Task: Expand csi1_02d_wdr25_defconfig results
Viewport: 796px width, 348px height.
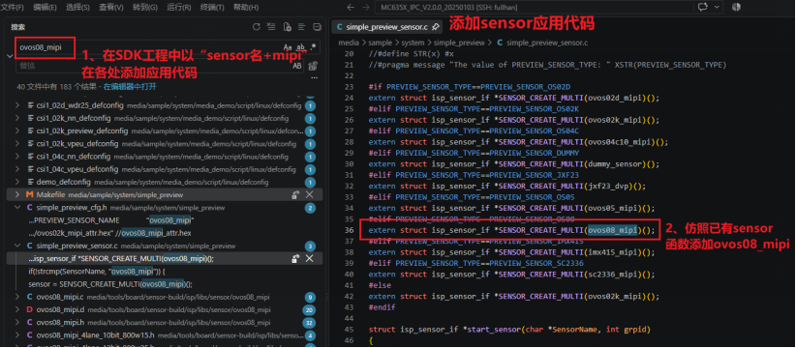Action: pyautogui.click(x=16, y=106)
